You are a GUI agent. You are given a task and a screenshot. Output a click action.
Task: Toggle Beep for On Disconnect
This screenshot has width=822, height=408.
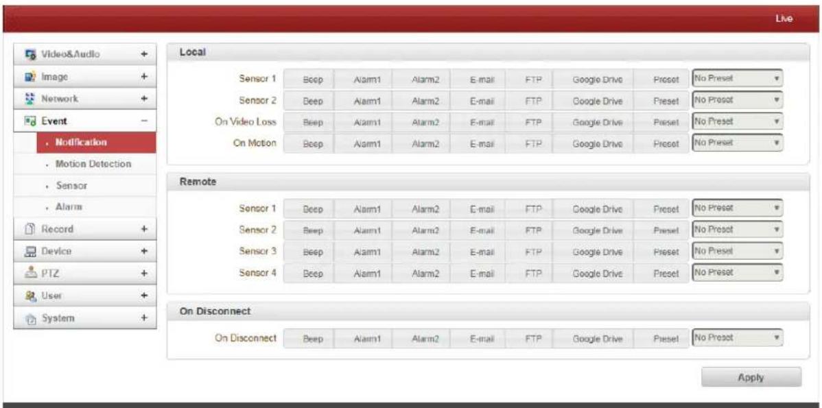tap(309, 339)
